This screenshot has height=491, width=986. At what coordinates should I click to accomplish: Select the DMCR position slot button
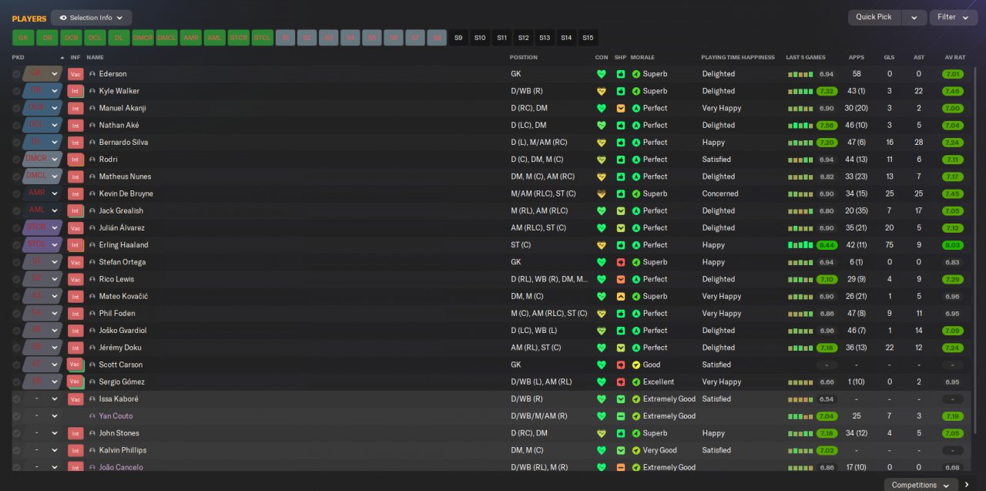[x=143, y=37]
